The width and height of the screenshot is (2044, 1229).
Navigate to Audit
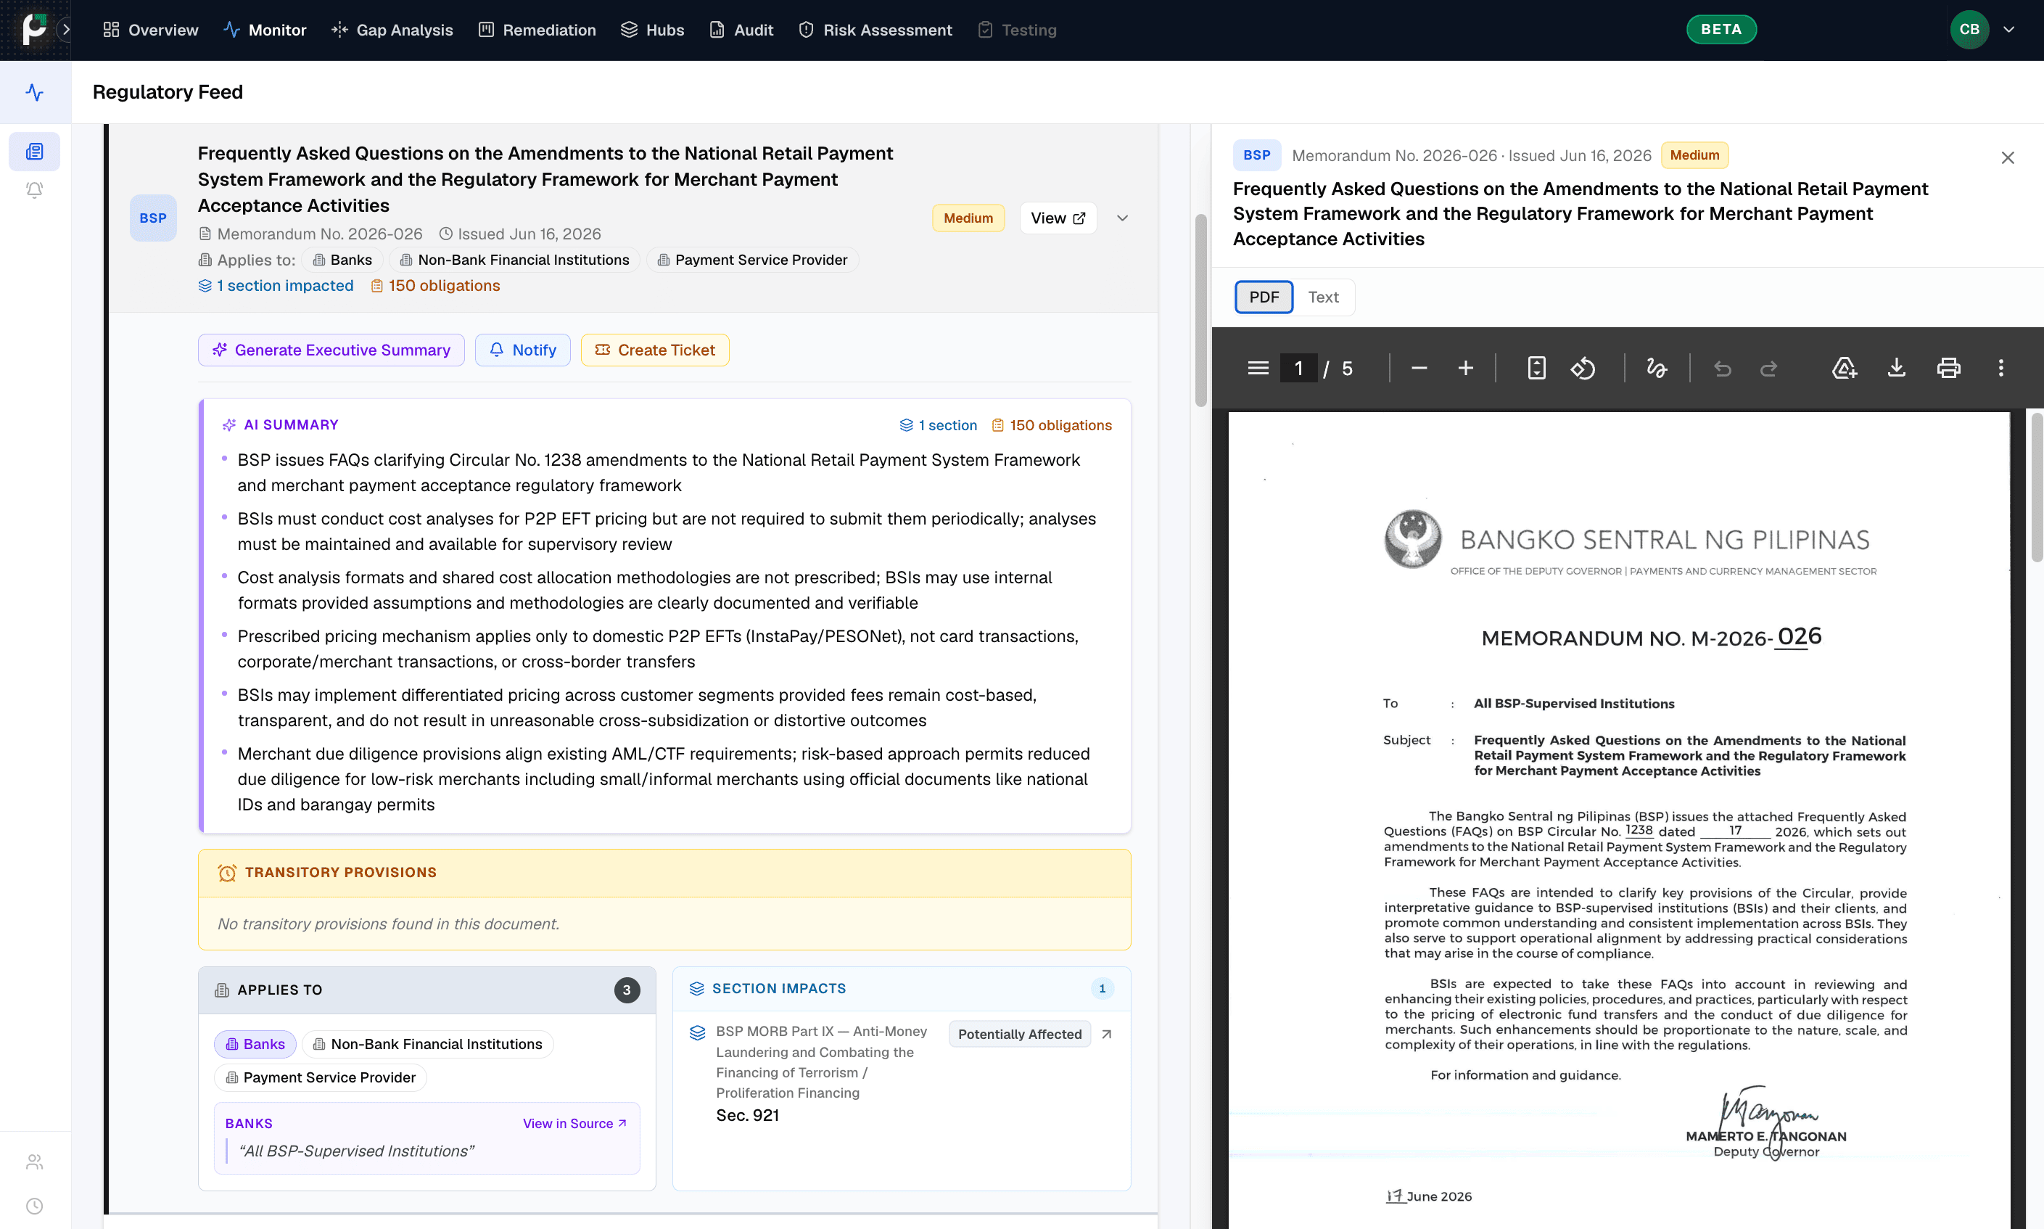[741, 30]
